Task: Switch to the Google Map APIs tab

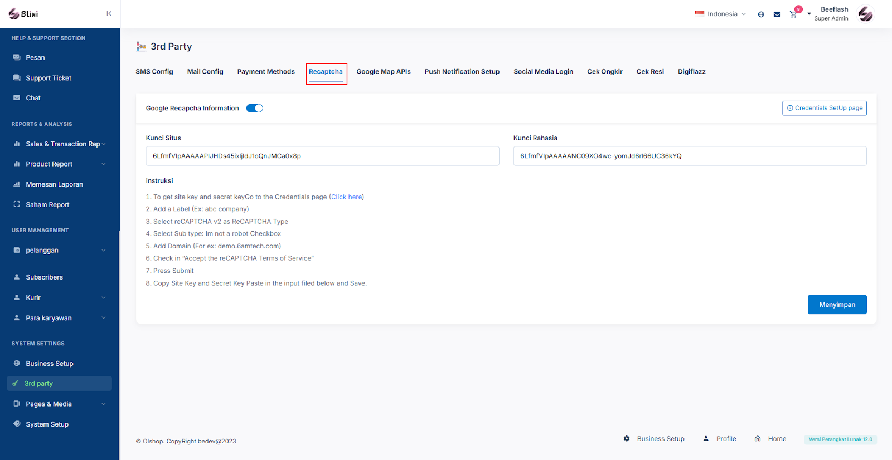Action: coord(384,72)
